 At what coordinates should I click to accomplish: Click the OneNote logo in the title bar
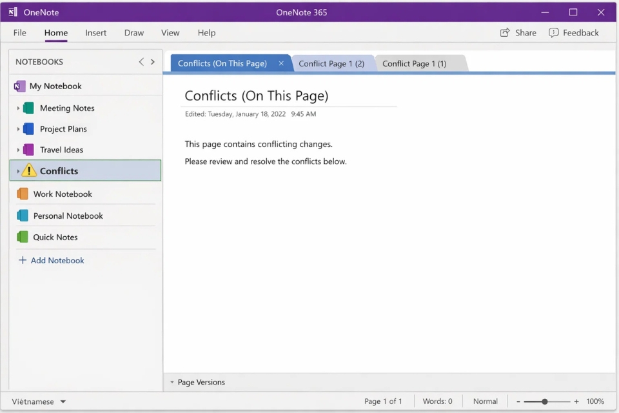click(12, 12)
